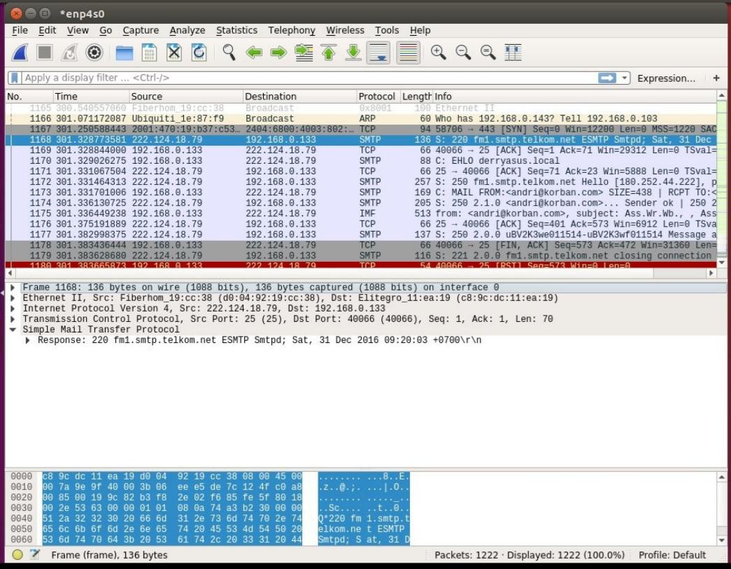Sort by the Info column header
Viewport: 731px width, 569px height.
pyautogui.click(x=574, y=97)
